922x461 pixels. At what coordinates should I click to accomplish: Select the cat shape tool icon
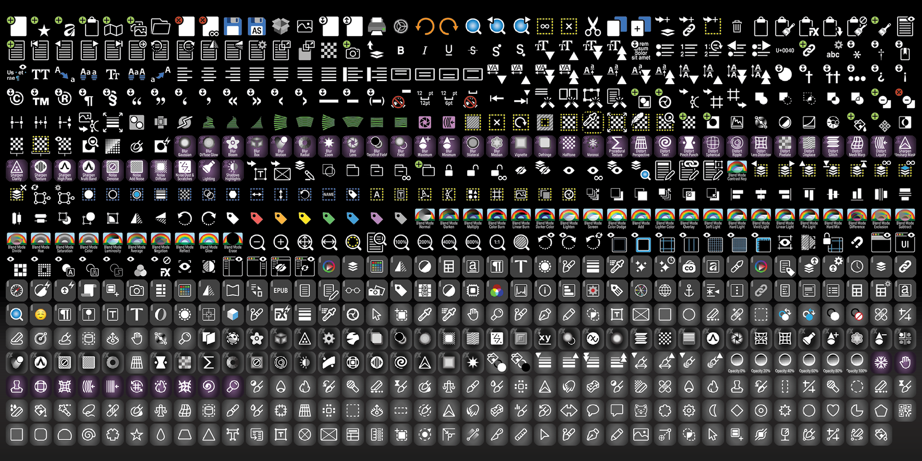click(641, 411)
